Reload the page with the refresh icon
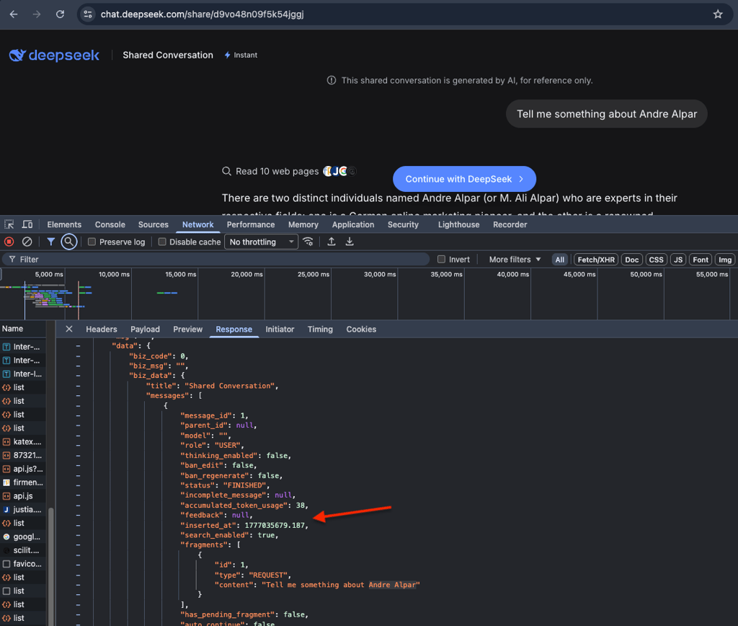738x626 pixels. [60, 14]
